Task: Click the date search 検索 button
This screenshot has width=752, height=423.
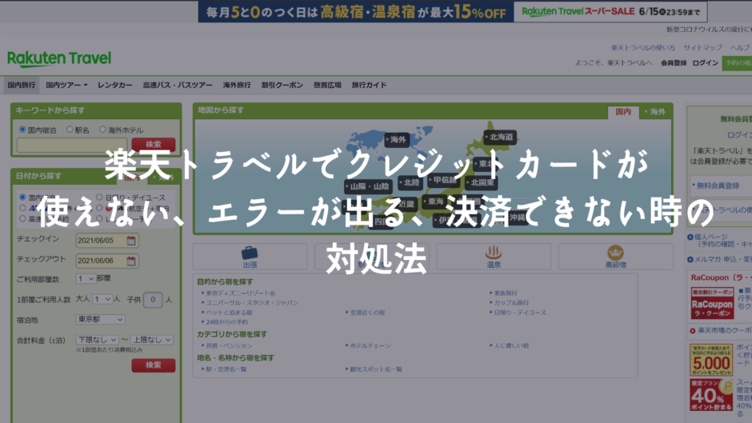Action: [154, 365]
